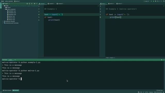Click the run with coverage icon
Screen dimensions: 165x93
coord(156,1)
